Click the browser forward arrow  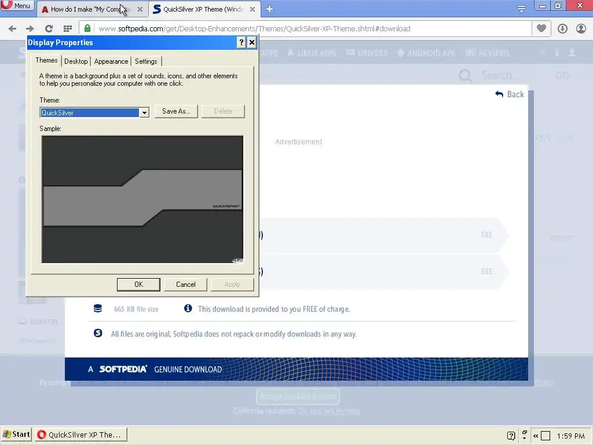30,29
